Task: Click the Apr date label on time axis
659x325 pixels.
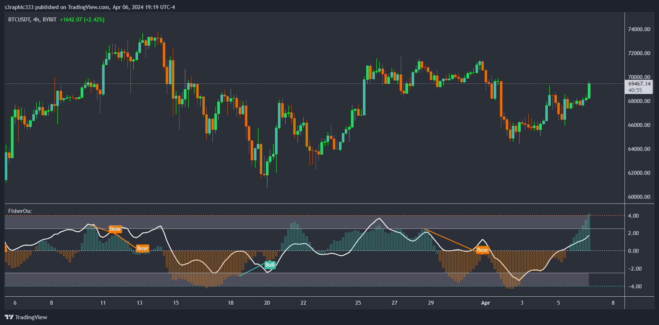Action: coord(485,303)
